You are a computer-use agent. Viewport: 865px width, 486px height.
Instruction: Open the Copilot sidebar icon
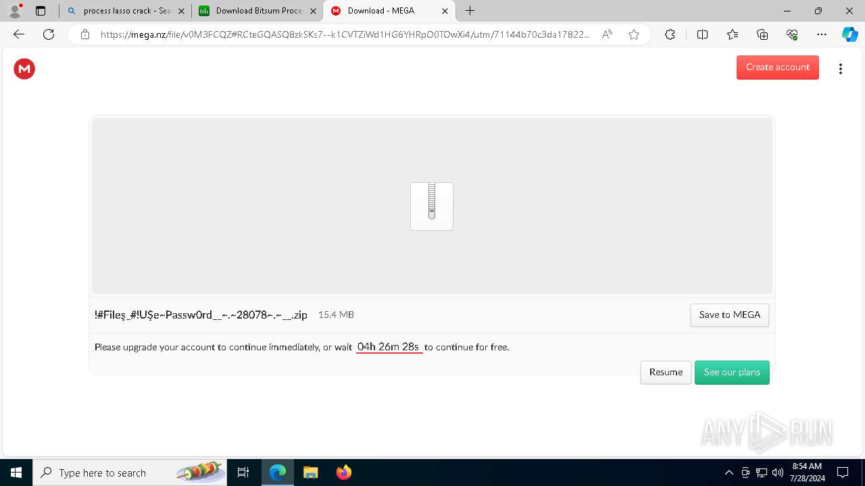849,34
